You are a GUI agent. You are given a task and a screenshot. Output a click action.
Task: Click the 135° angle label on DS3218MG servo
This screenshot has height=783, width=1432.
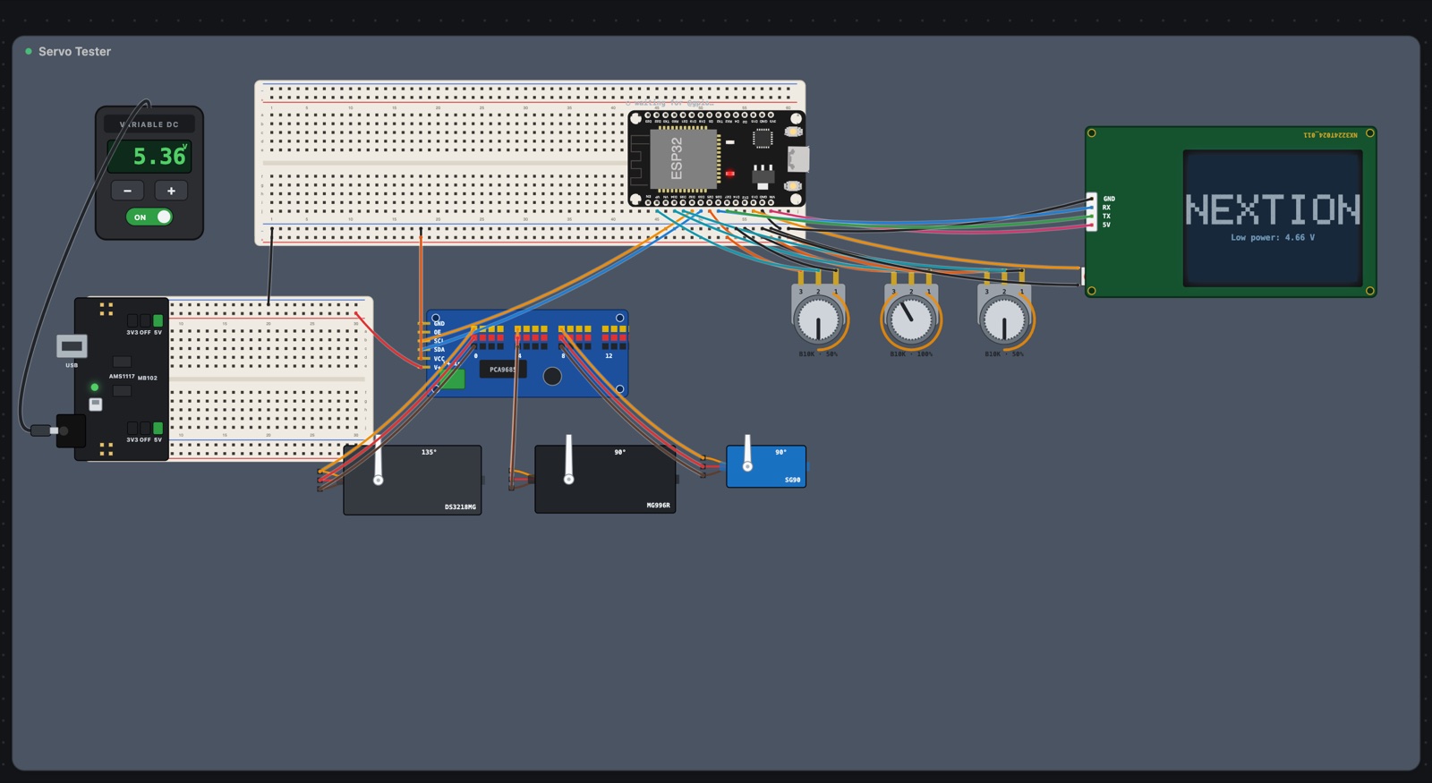coord(430,453)
